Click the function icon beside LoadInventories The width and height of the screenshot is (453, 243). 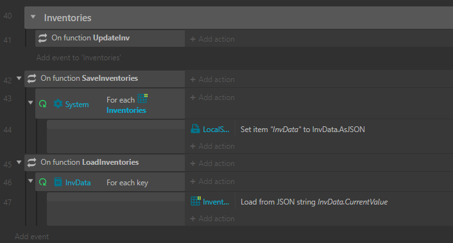click(x=31, y=162)
